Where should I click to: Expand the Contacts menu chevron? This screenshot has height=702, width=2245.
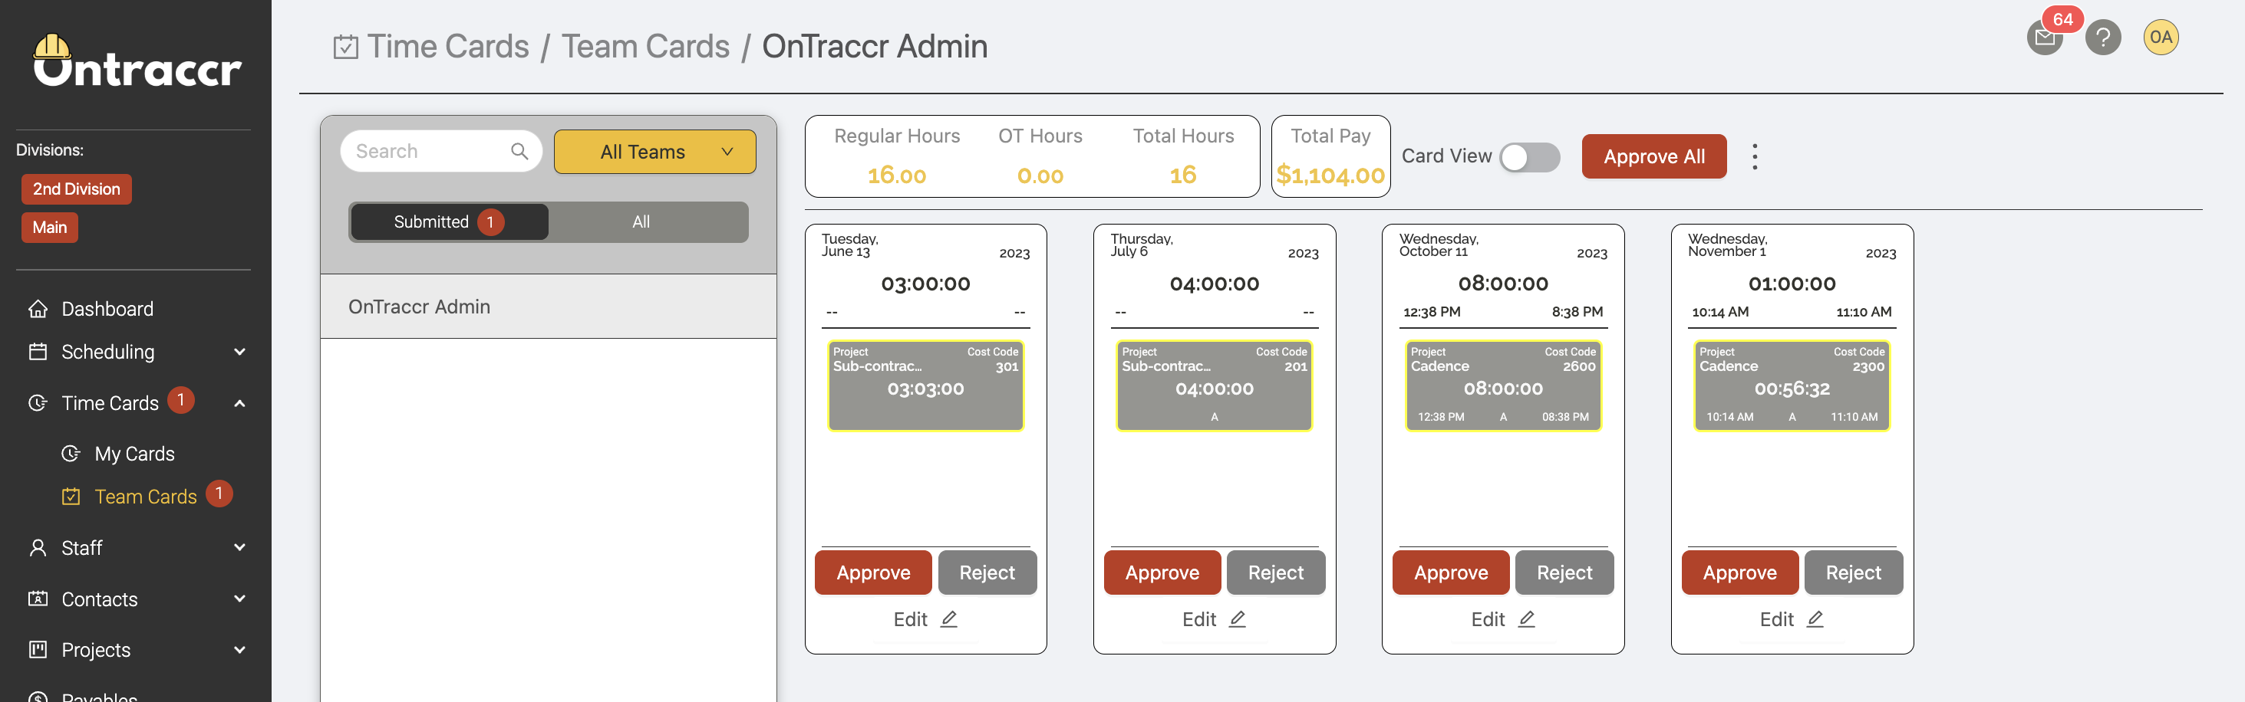239,599
